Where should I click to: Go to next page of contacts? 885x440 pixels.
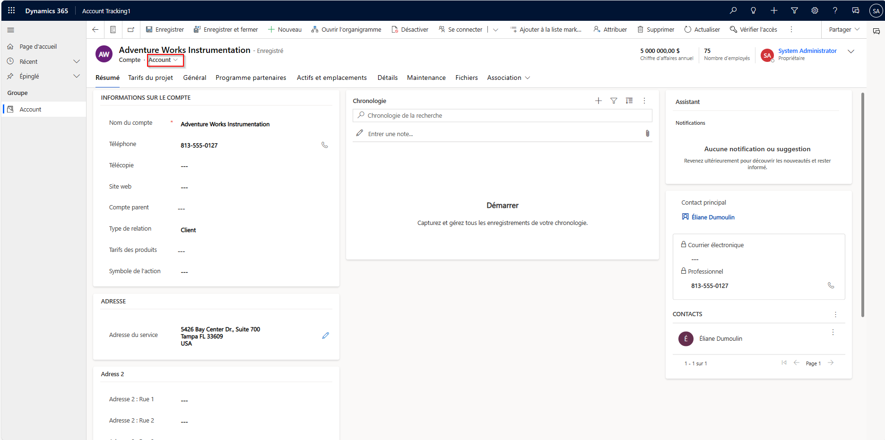coord(831,363)
